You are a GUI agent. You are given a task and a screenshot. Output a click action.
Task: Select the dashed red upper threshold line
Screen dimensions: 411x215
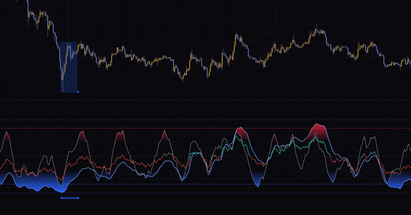coord(205,120)
